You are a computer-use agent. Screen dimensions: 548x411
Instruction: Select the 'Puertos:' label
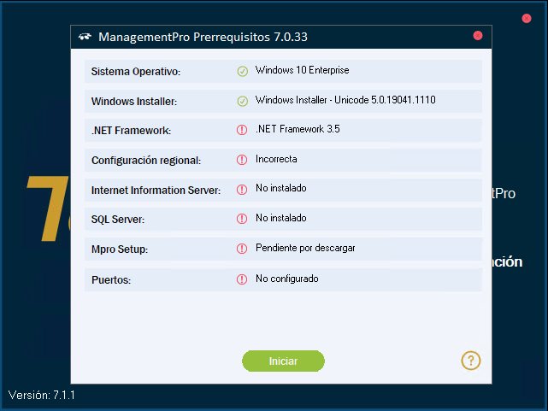111,280
